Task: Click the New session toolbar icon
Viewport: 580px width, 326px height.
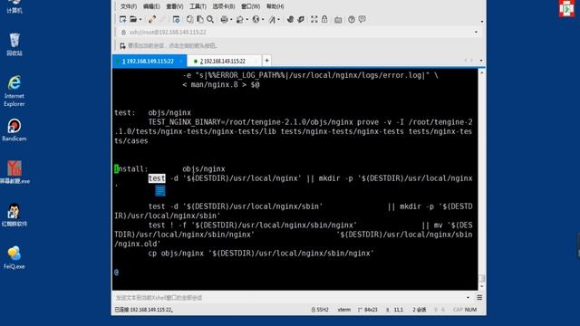Action: tap(122, 19)
